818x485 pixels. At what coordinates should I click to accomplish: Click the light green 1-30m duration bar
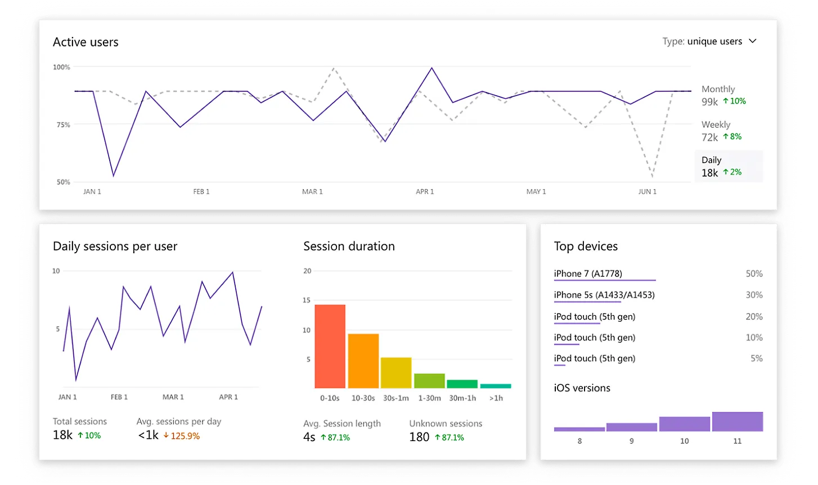click(x=429, y=381)
